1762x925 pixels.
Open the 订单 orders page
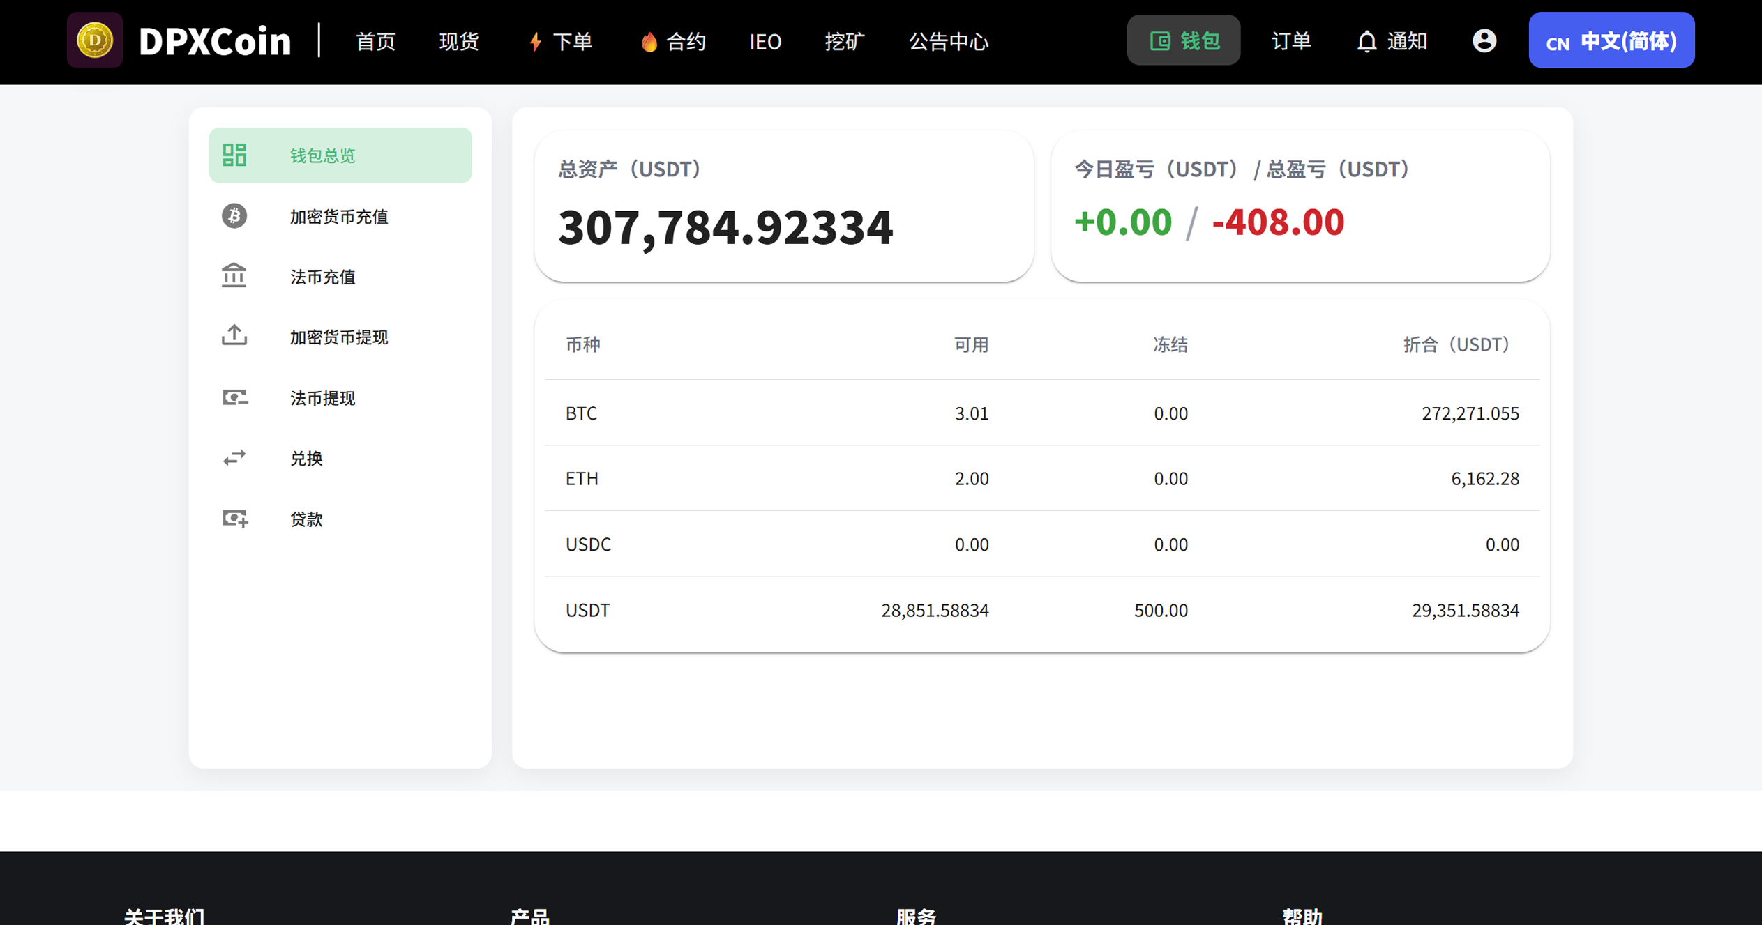(1290, 41)
